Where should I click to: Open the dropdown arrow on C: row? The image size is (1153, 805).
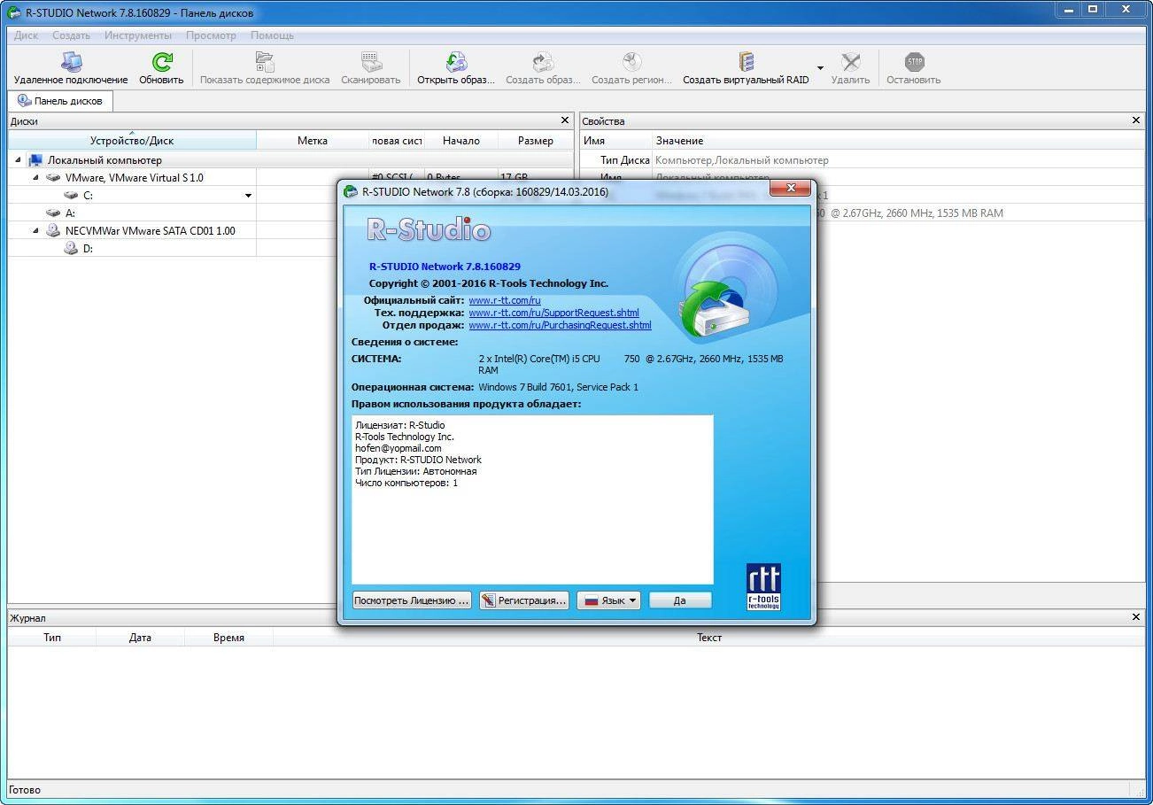tap(248, 196)
